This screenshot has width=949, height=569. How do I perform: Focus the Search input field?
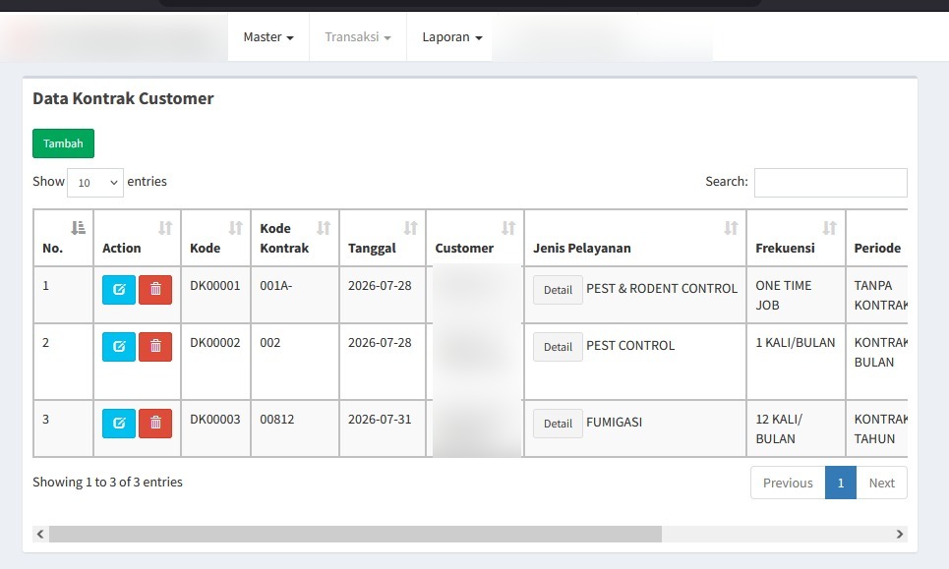(x=830, y=183)
